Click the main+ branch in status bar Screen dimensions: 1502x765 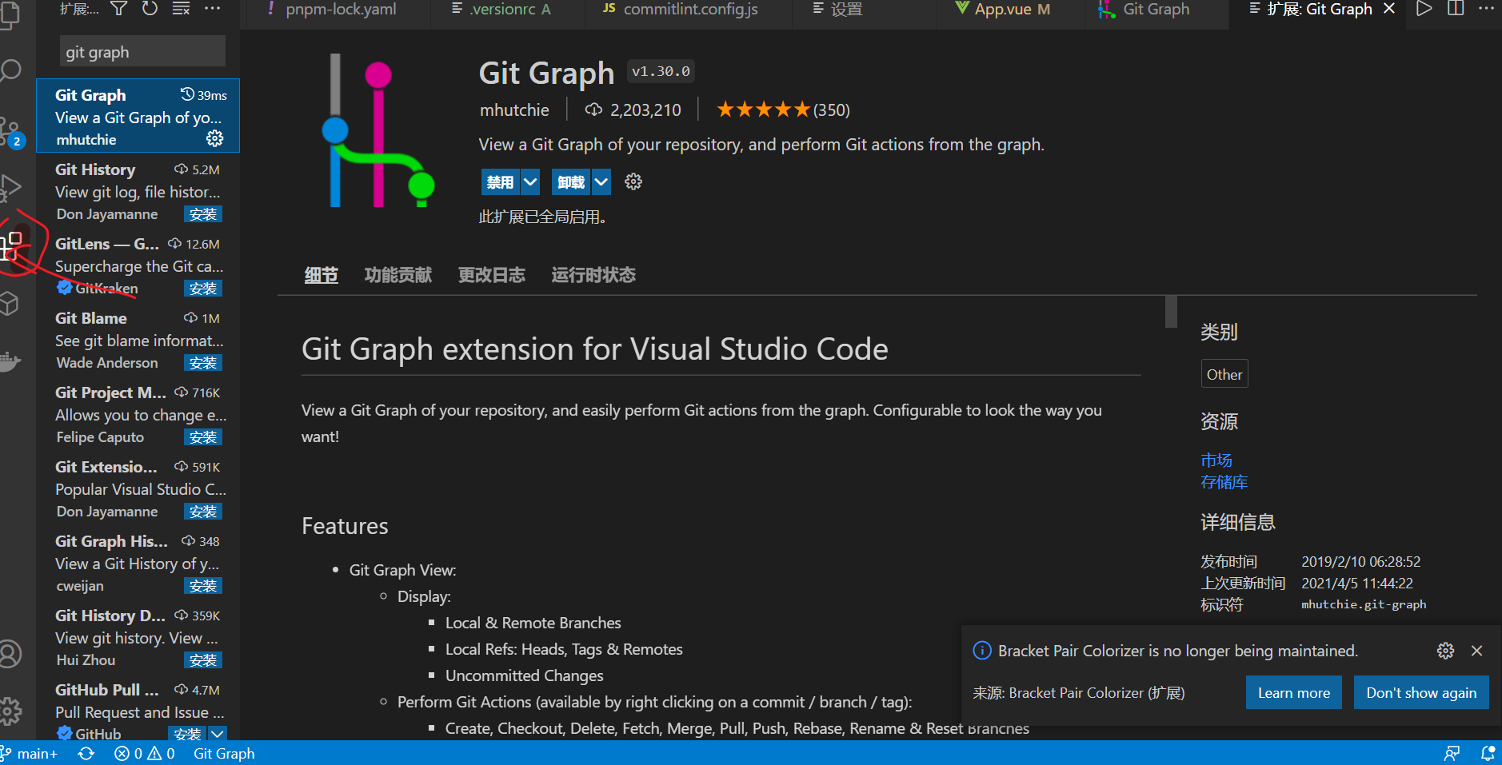click(30, 754)
